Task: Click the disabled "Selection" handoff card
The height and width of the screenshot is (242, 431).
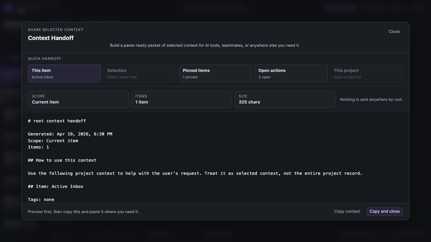Action: pyautogui.click(x=140, y=73)
